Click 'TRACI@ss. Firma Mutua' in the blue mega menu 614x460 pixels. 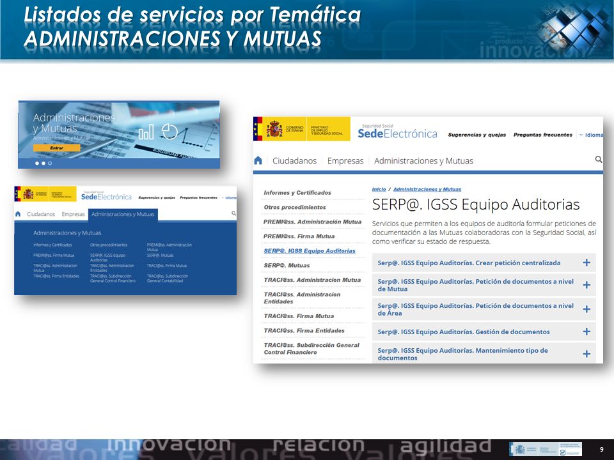166,266
